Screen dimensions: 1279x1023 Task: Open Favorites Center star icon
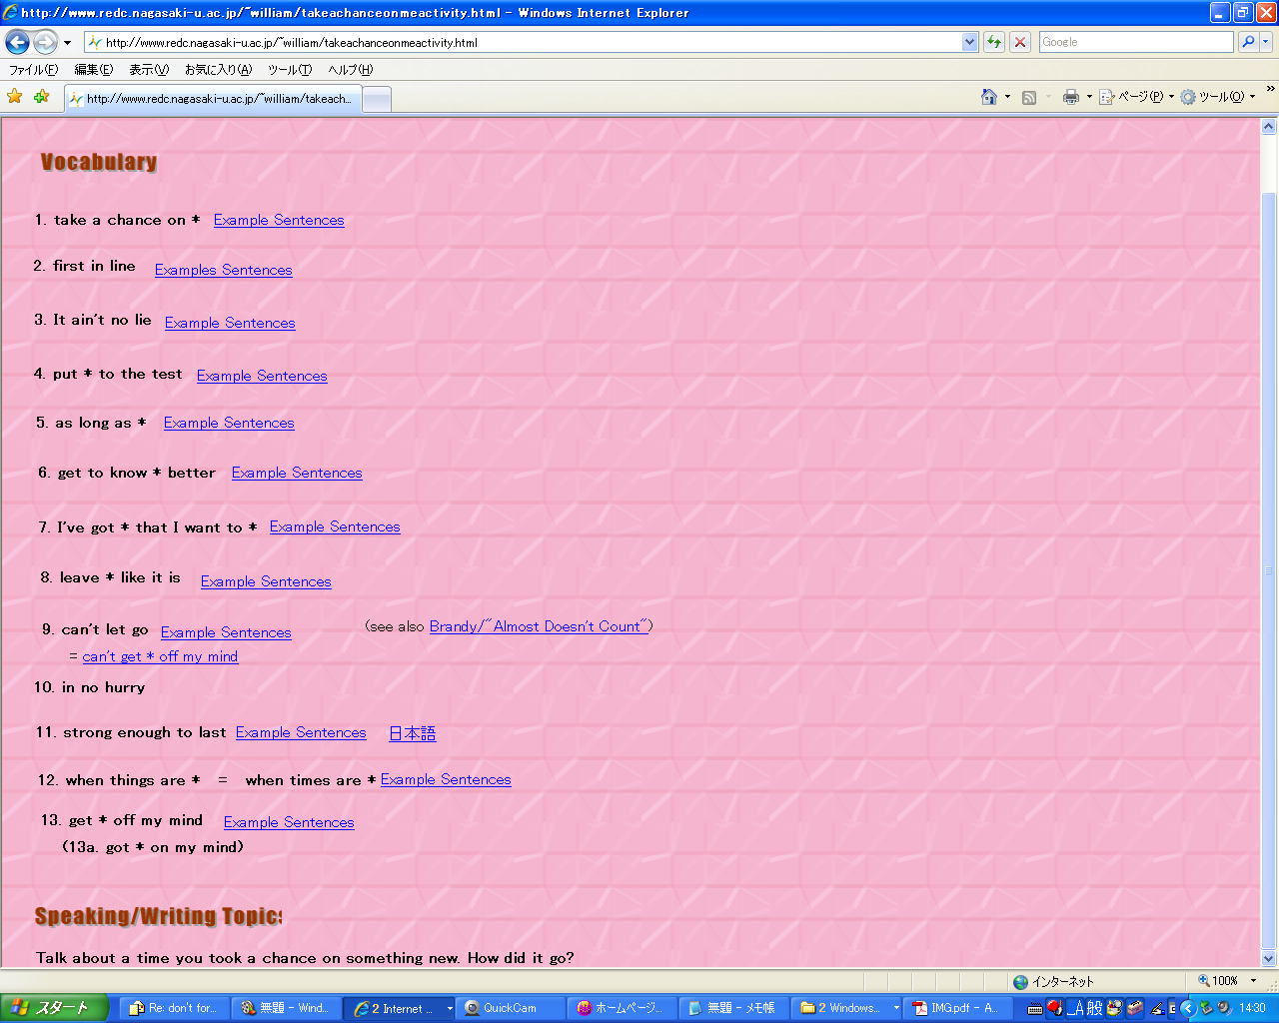15,97
